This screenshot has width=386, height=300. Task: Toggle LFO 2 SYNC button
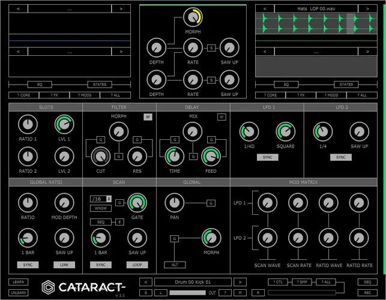tap(341, 157)
